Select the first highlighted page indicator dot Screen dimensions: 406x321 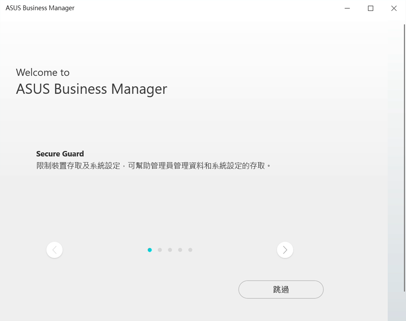[x=150, y=250]
